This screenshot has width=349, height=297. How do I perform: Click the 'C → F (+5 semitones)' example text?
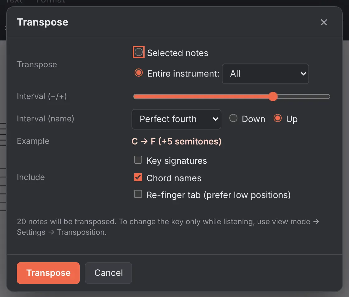click(176, 141)
